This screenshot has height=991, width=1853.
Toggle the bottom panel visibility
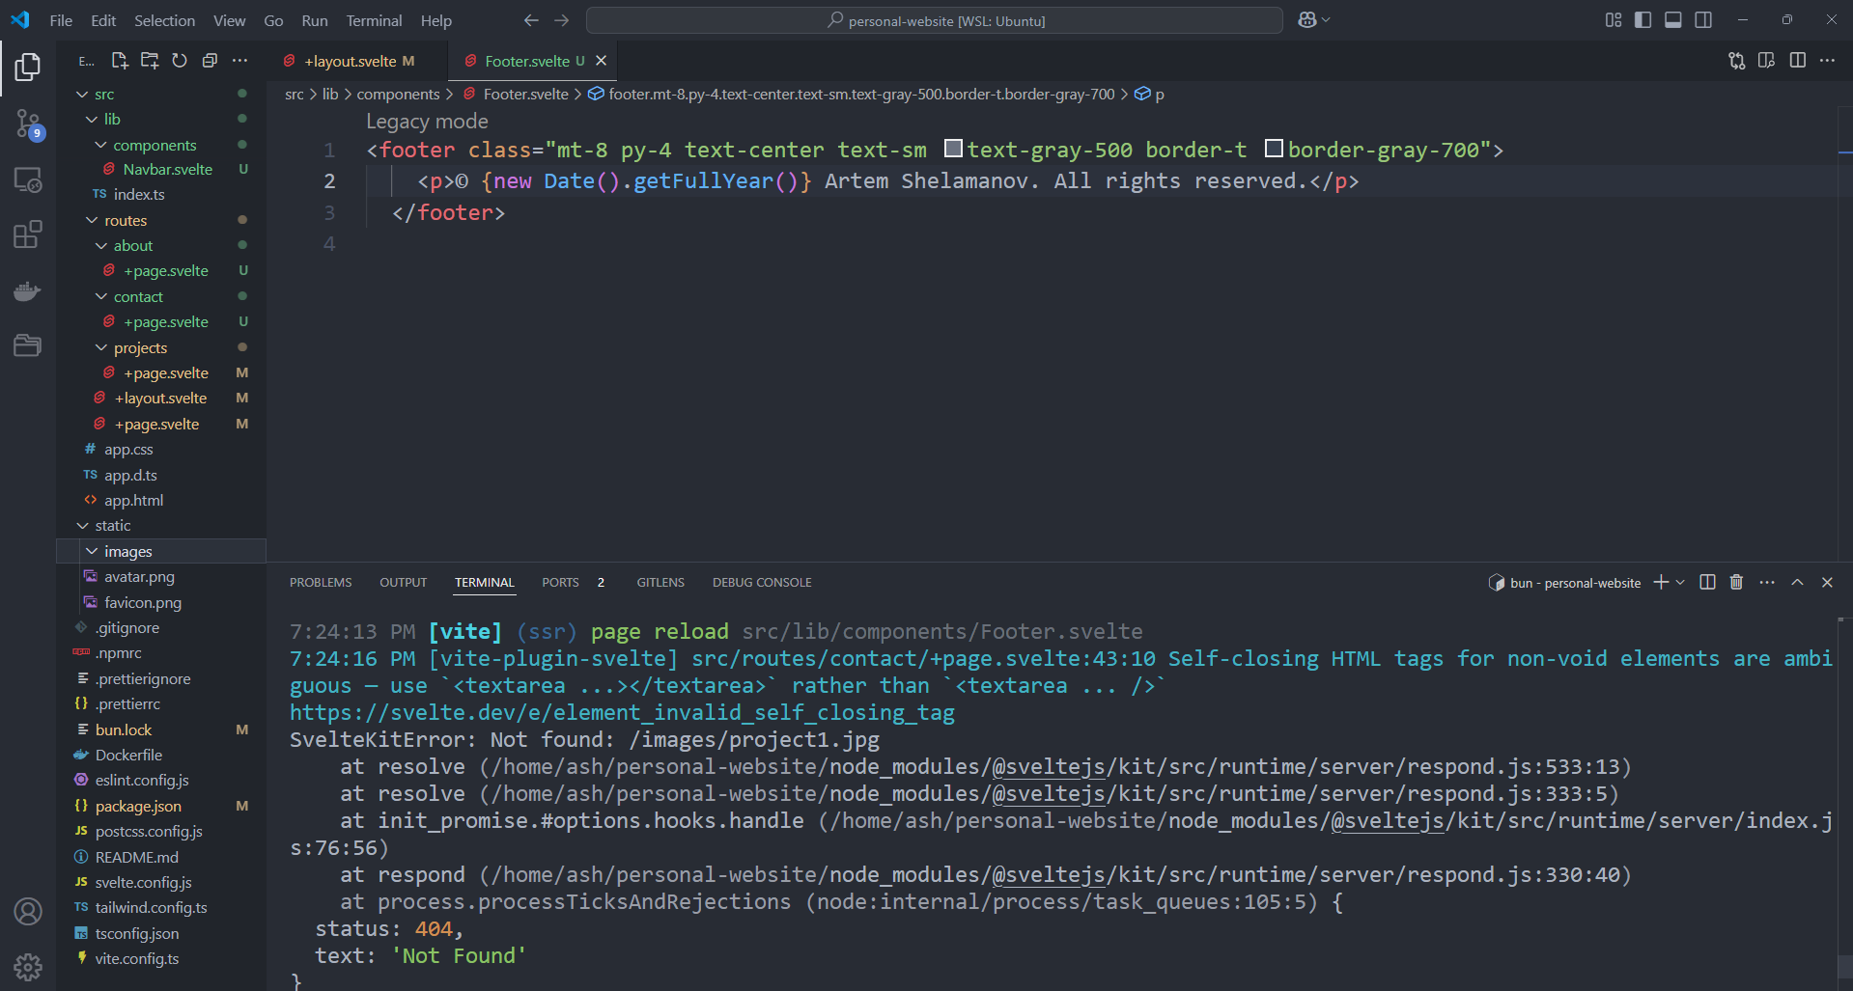pyautogui.click(x=1673, y=20)
